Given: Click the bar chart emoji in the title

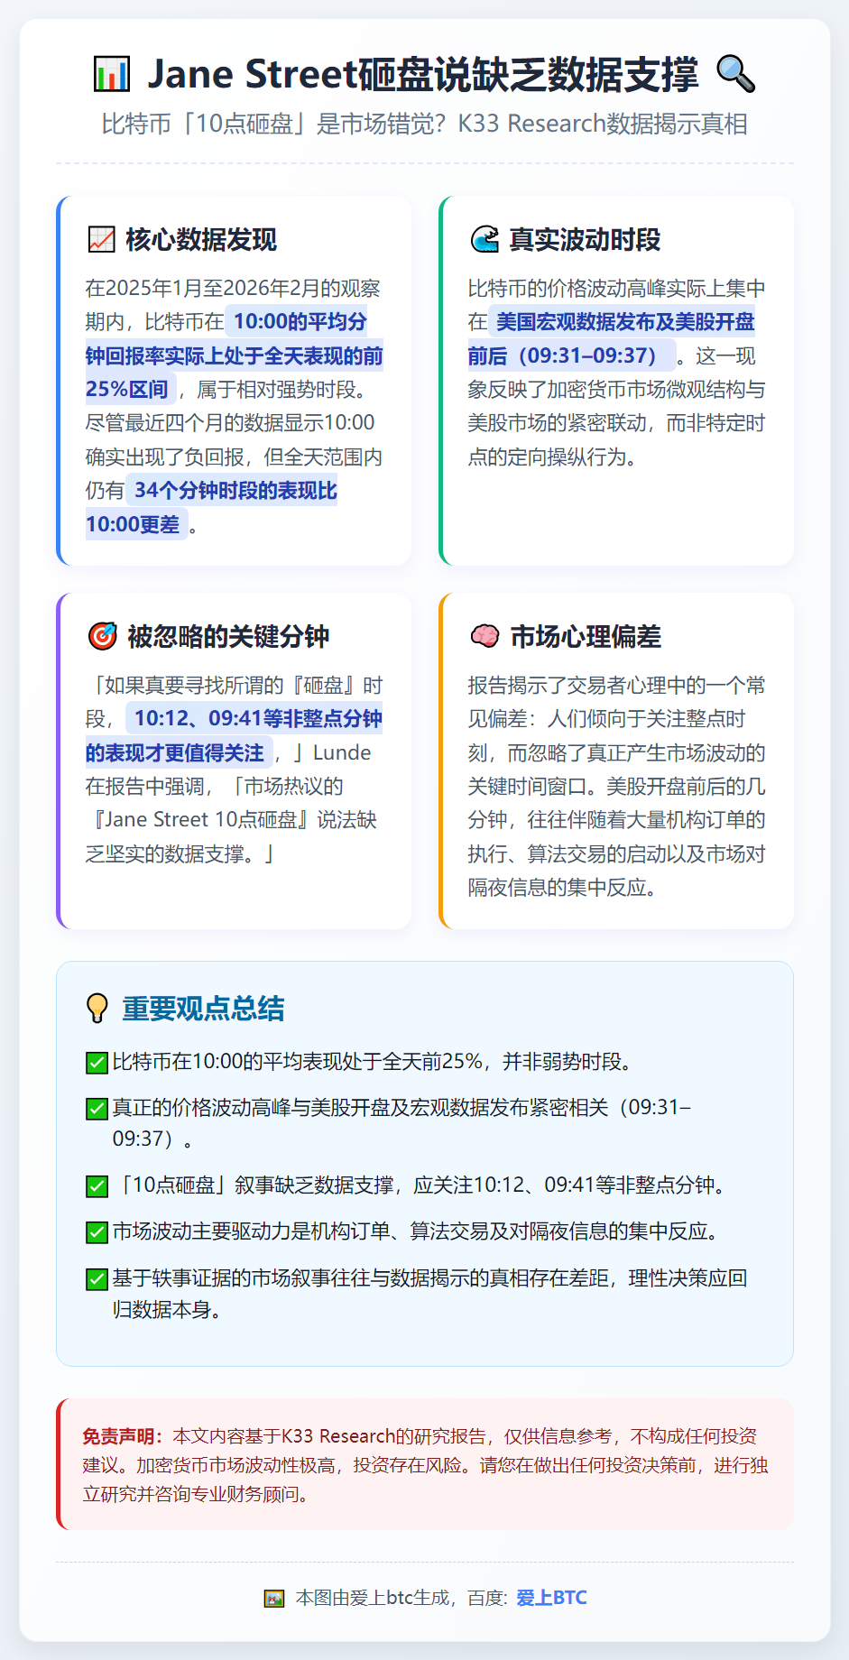Looking at the screenshot, I should click(x=112, y=74).
